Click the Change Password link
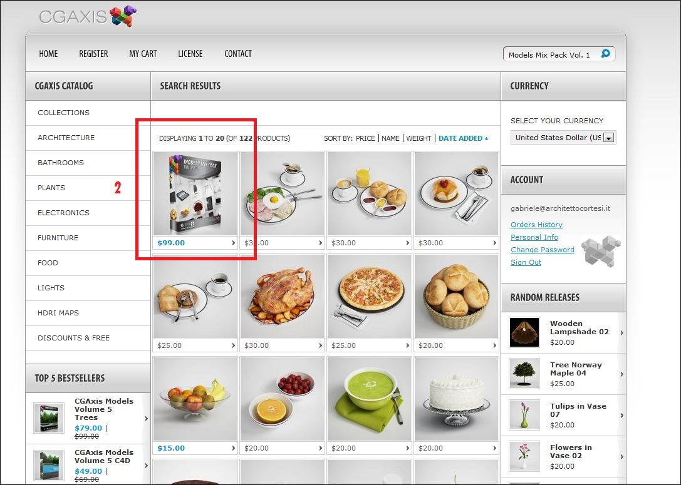Screen dimensions: 681x485 543,250
